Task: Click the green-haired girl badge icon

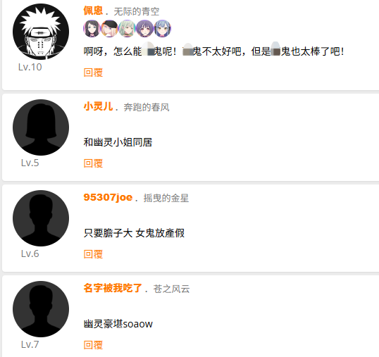Action: [127, 28]
